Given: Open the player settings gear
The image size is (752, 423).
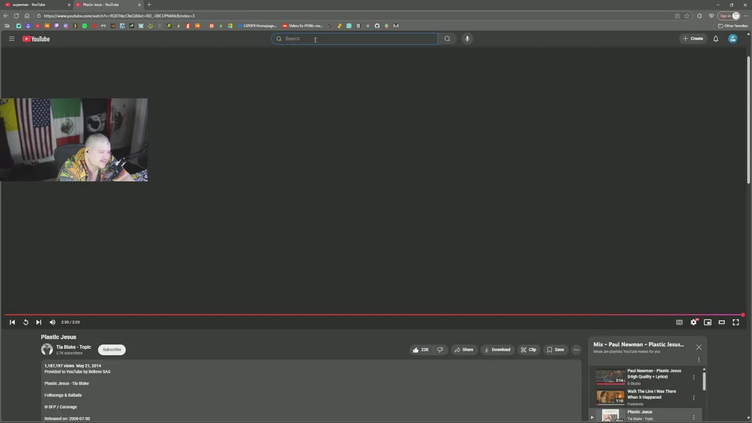Looking at the screenshot, I should pos(694,322).
